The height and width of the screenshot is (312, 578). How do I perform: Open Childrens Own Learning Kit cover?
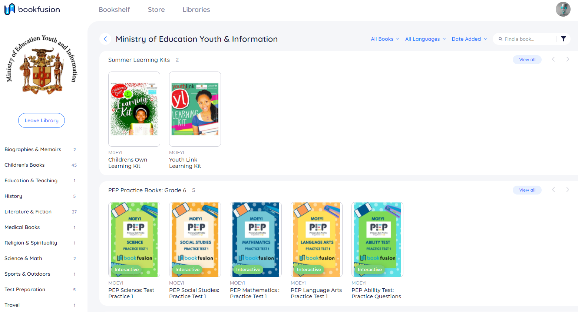(x=134, y=109)
